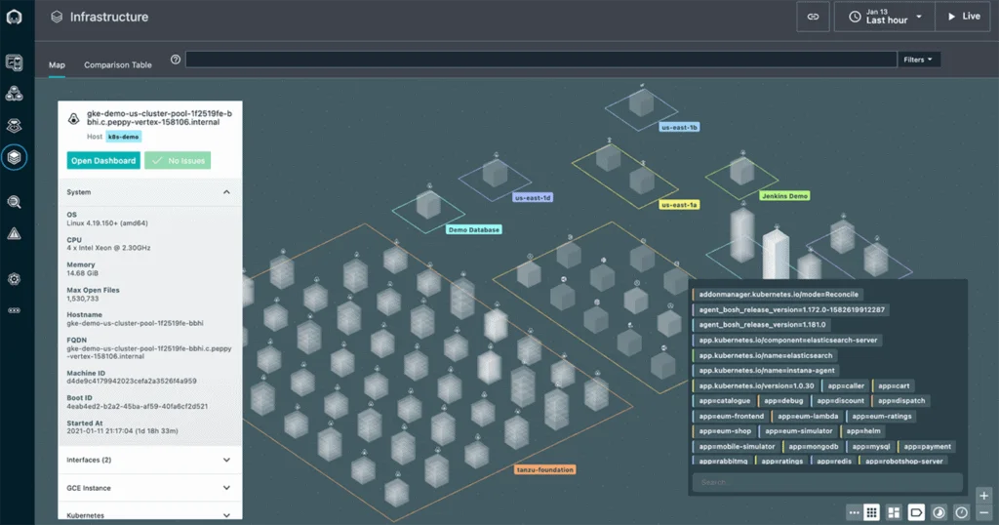Select the app=eum-lambda tag
Image resolution: width=999 pixels, height=525 pixels.
pyautogui.click(x=807, y=416)
